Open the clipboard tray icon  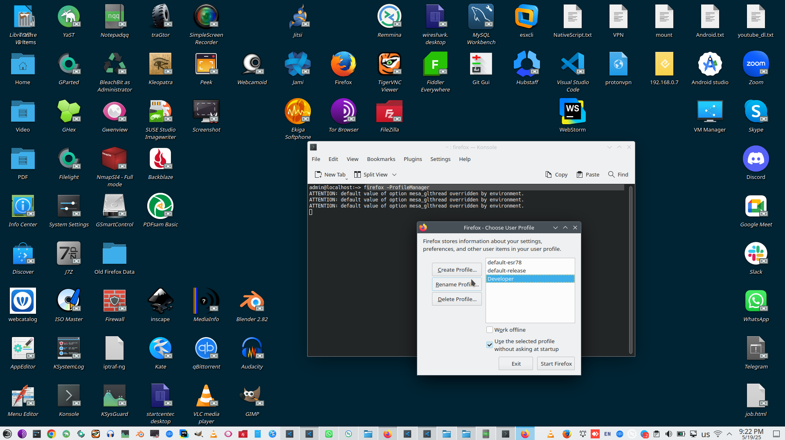pos(656,434)
